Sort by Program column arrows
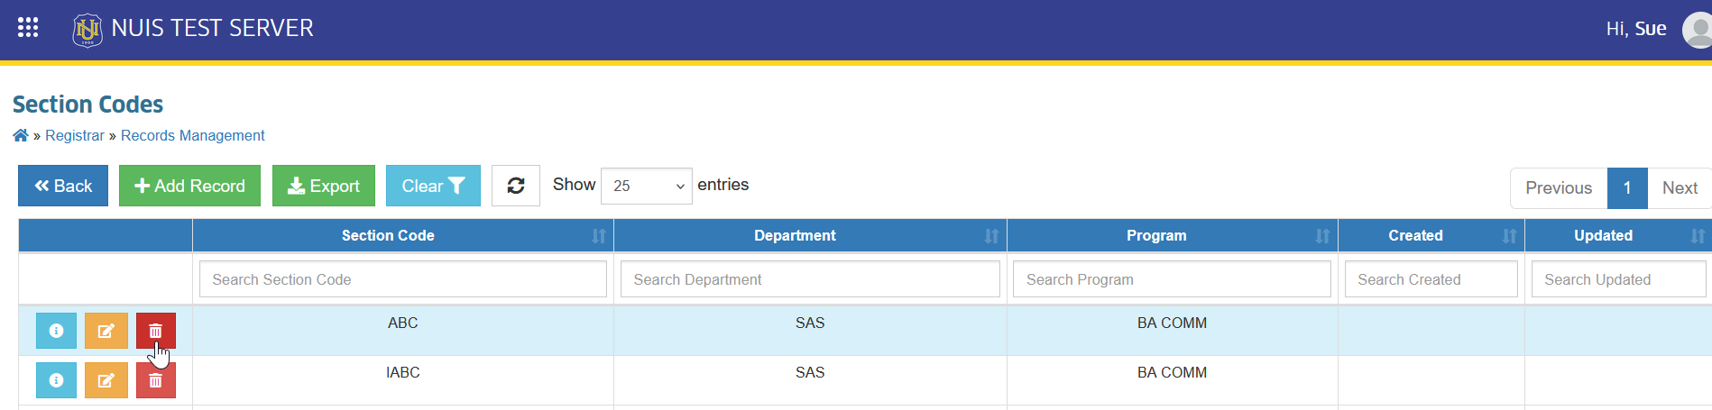Image resolution: width=1712 pixels, height=410 pixels. [1322, 236]
